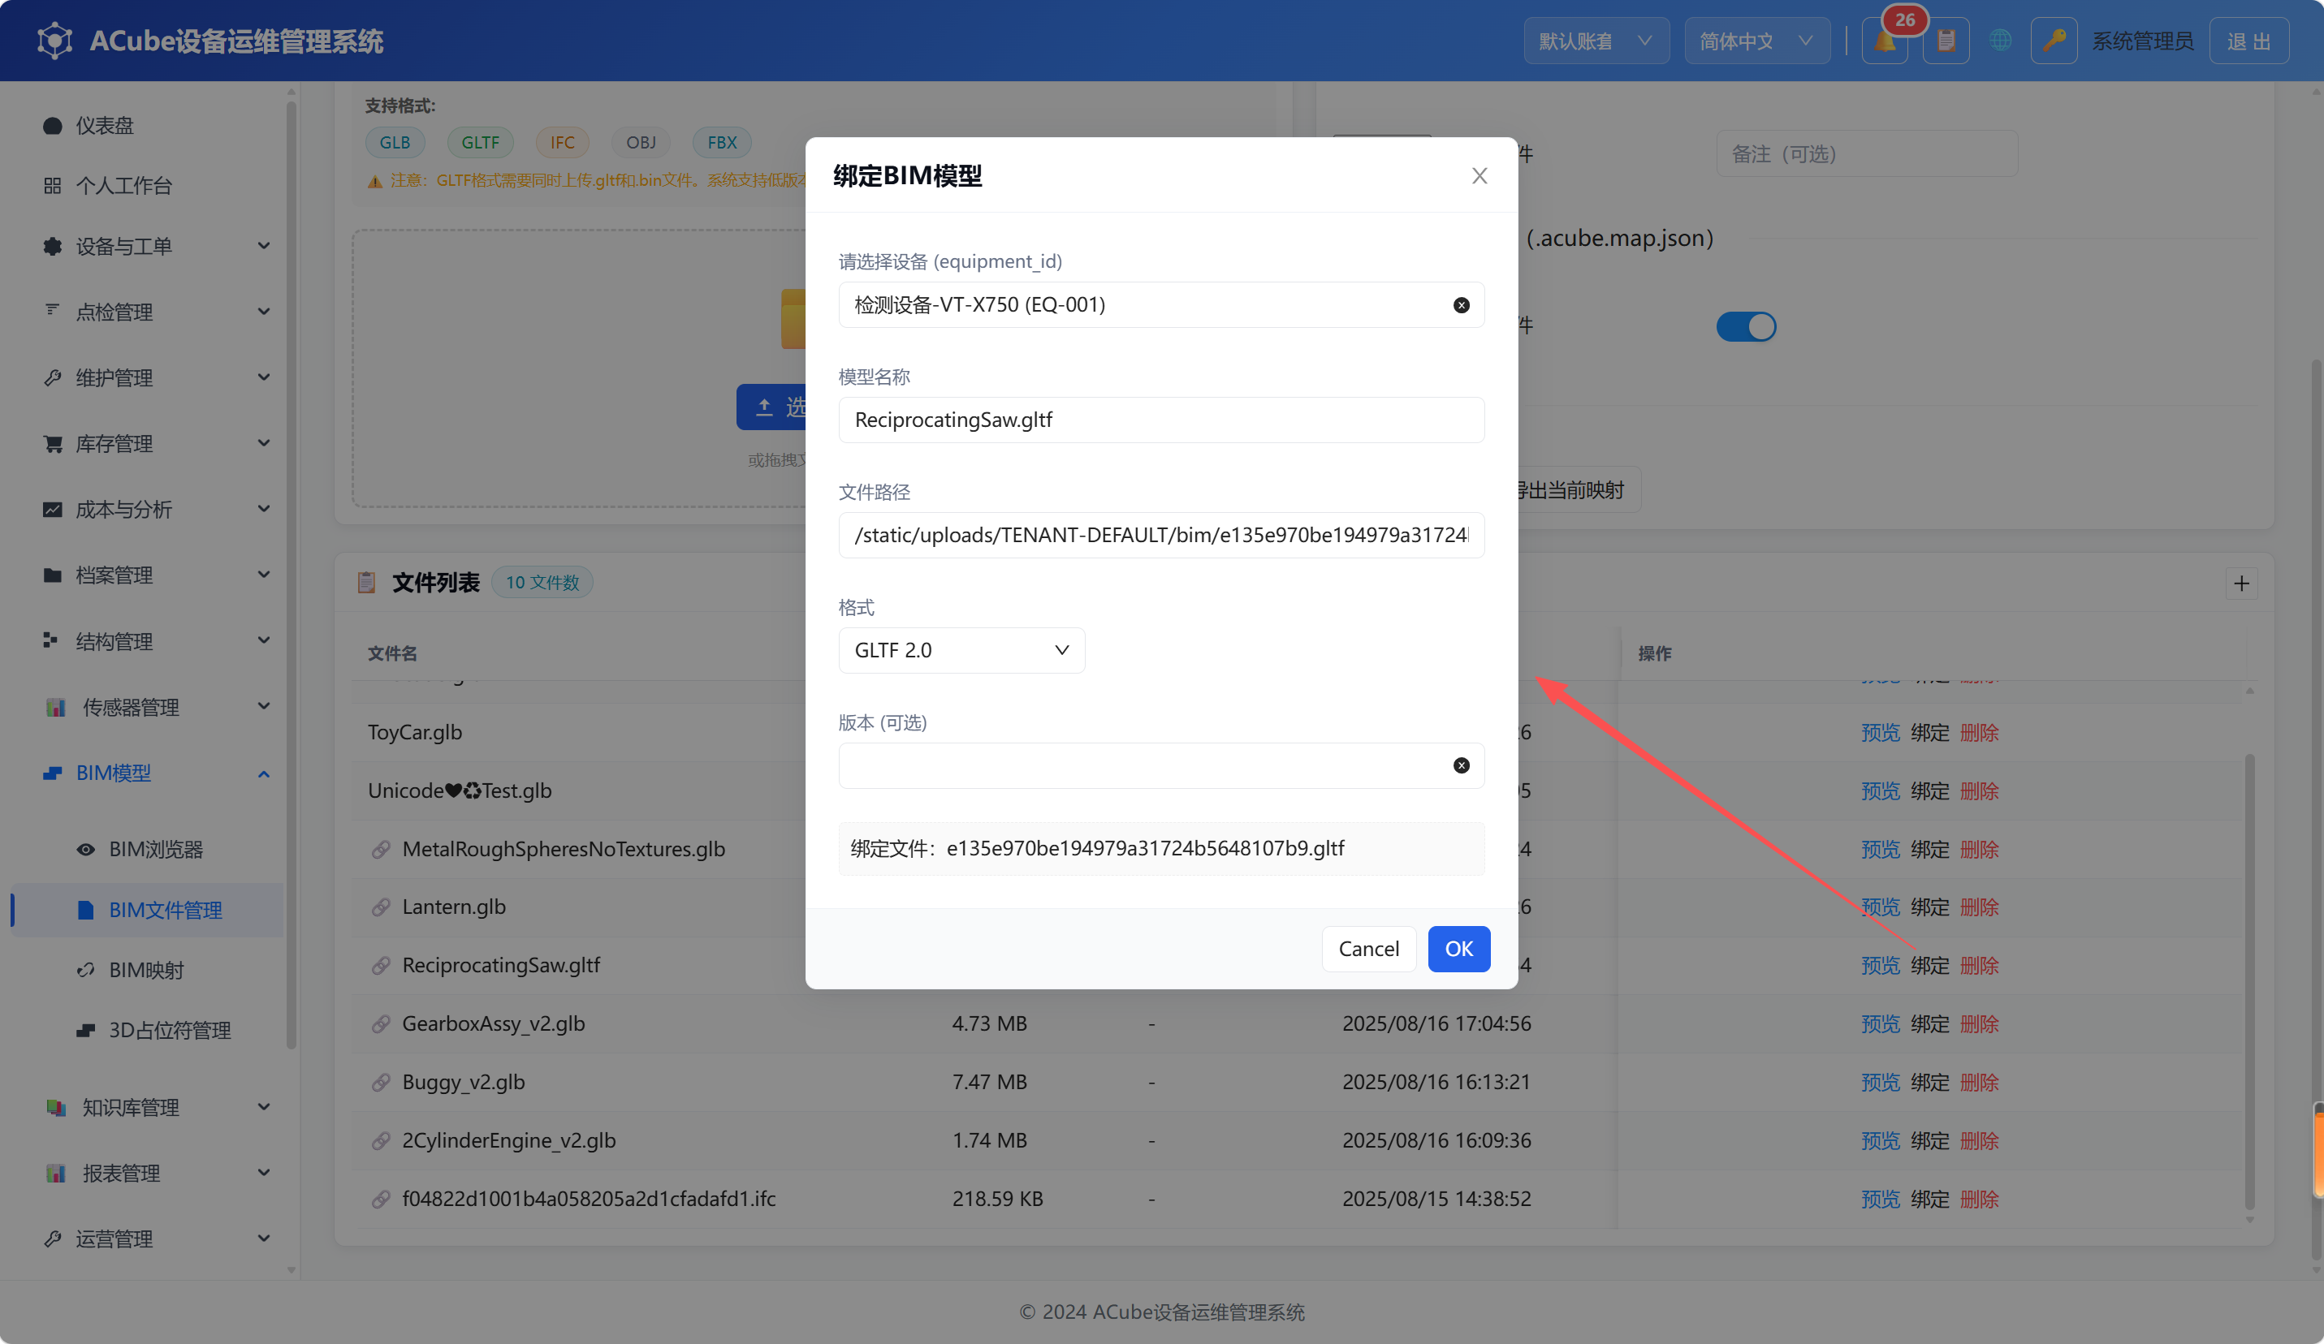Click Cancel in the dialog
The height and width of the screenshot is (1344, 2324).
[1368, 949]
